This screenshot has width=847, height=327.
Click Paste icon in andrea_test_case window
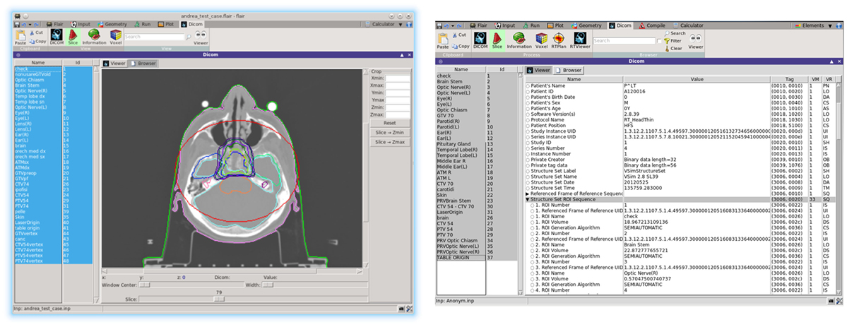click(x=20, y=37)
